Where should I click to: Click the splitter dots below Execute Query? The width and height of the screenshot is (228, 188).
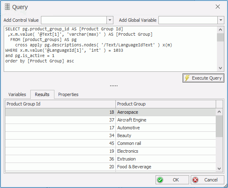[114, 86]
